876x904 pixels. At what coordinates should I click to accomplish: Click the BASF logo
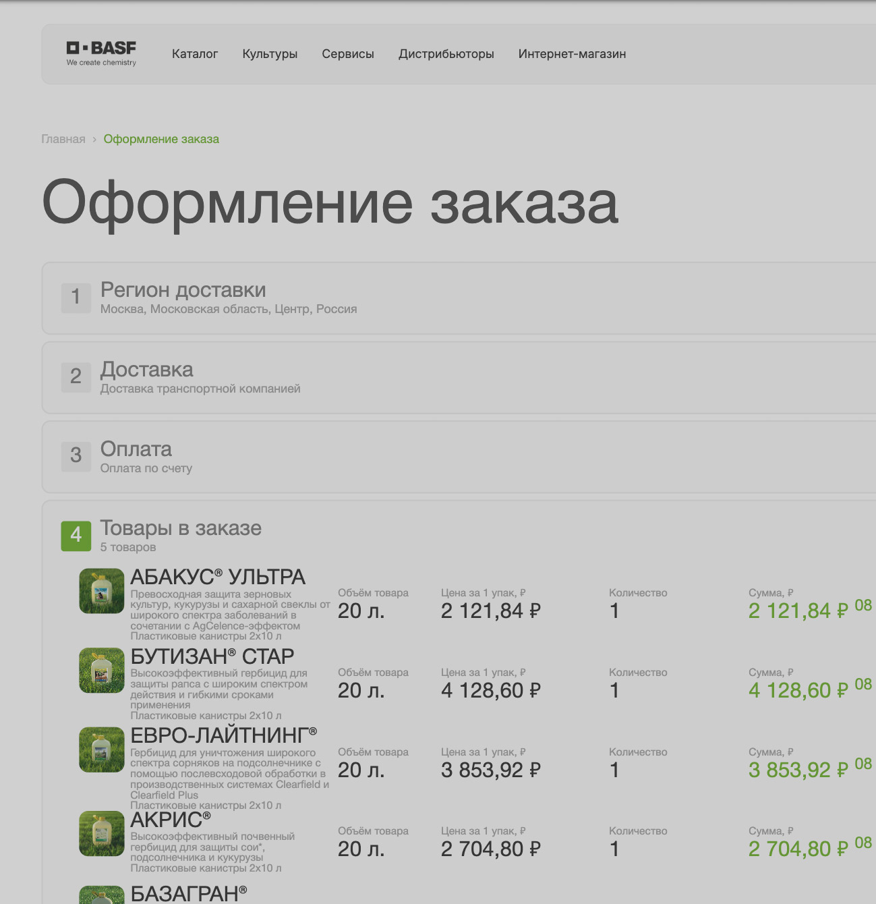(x=101, y=53)
